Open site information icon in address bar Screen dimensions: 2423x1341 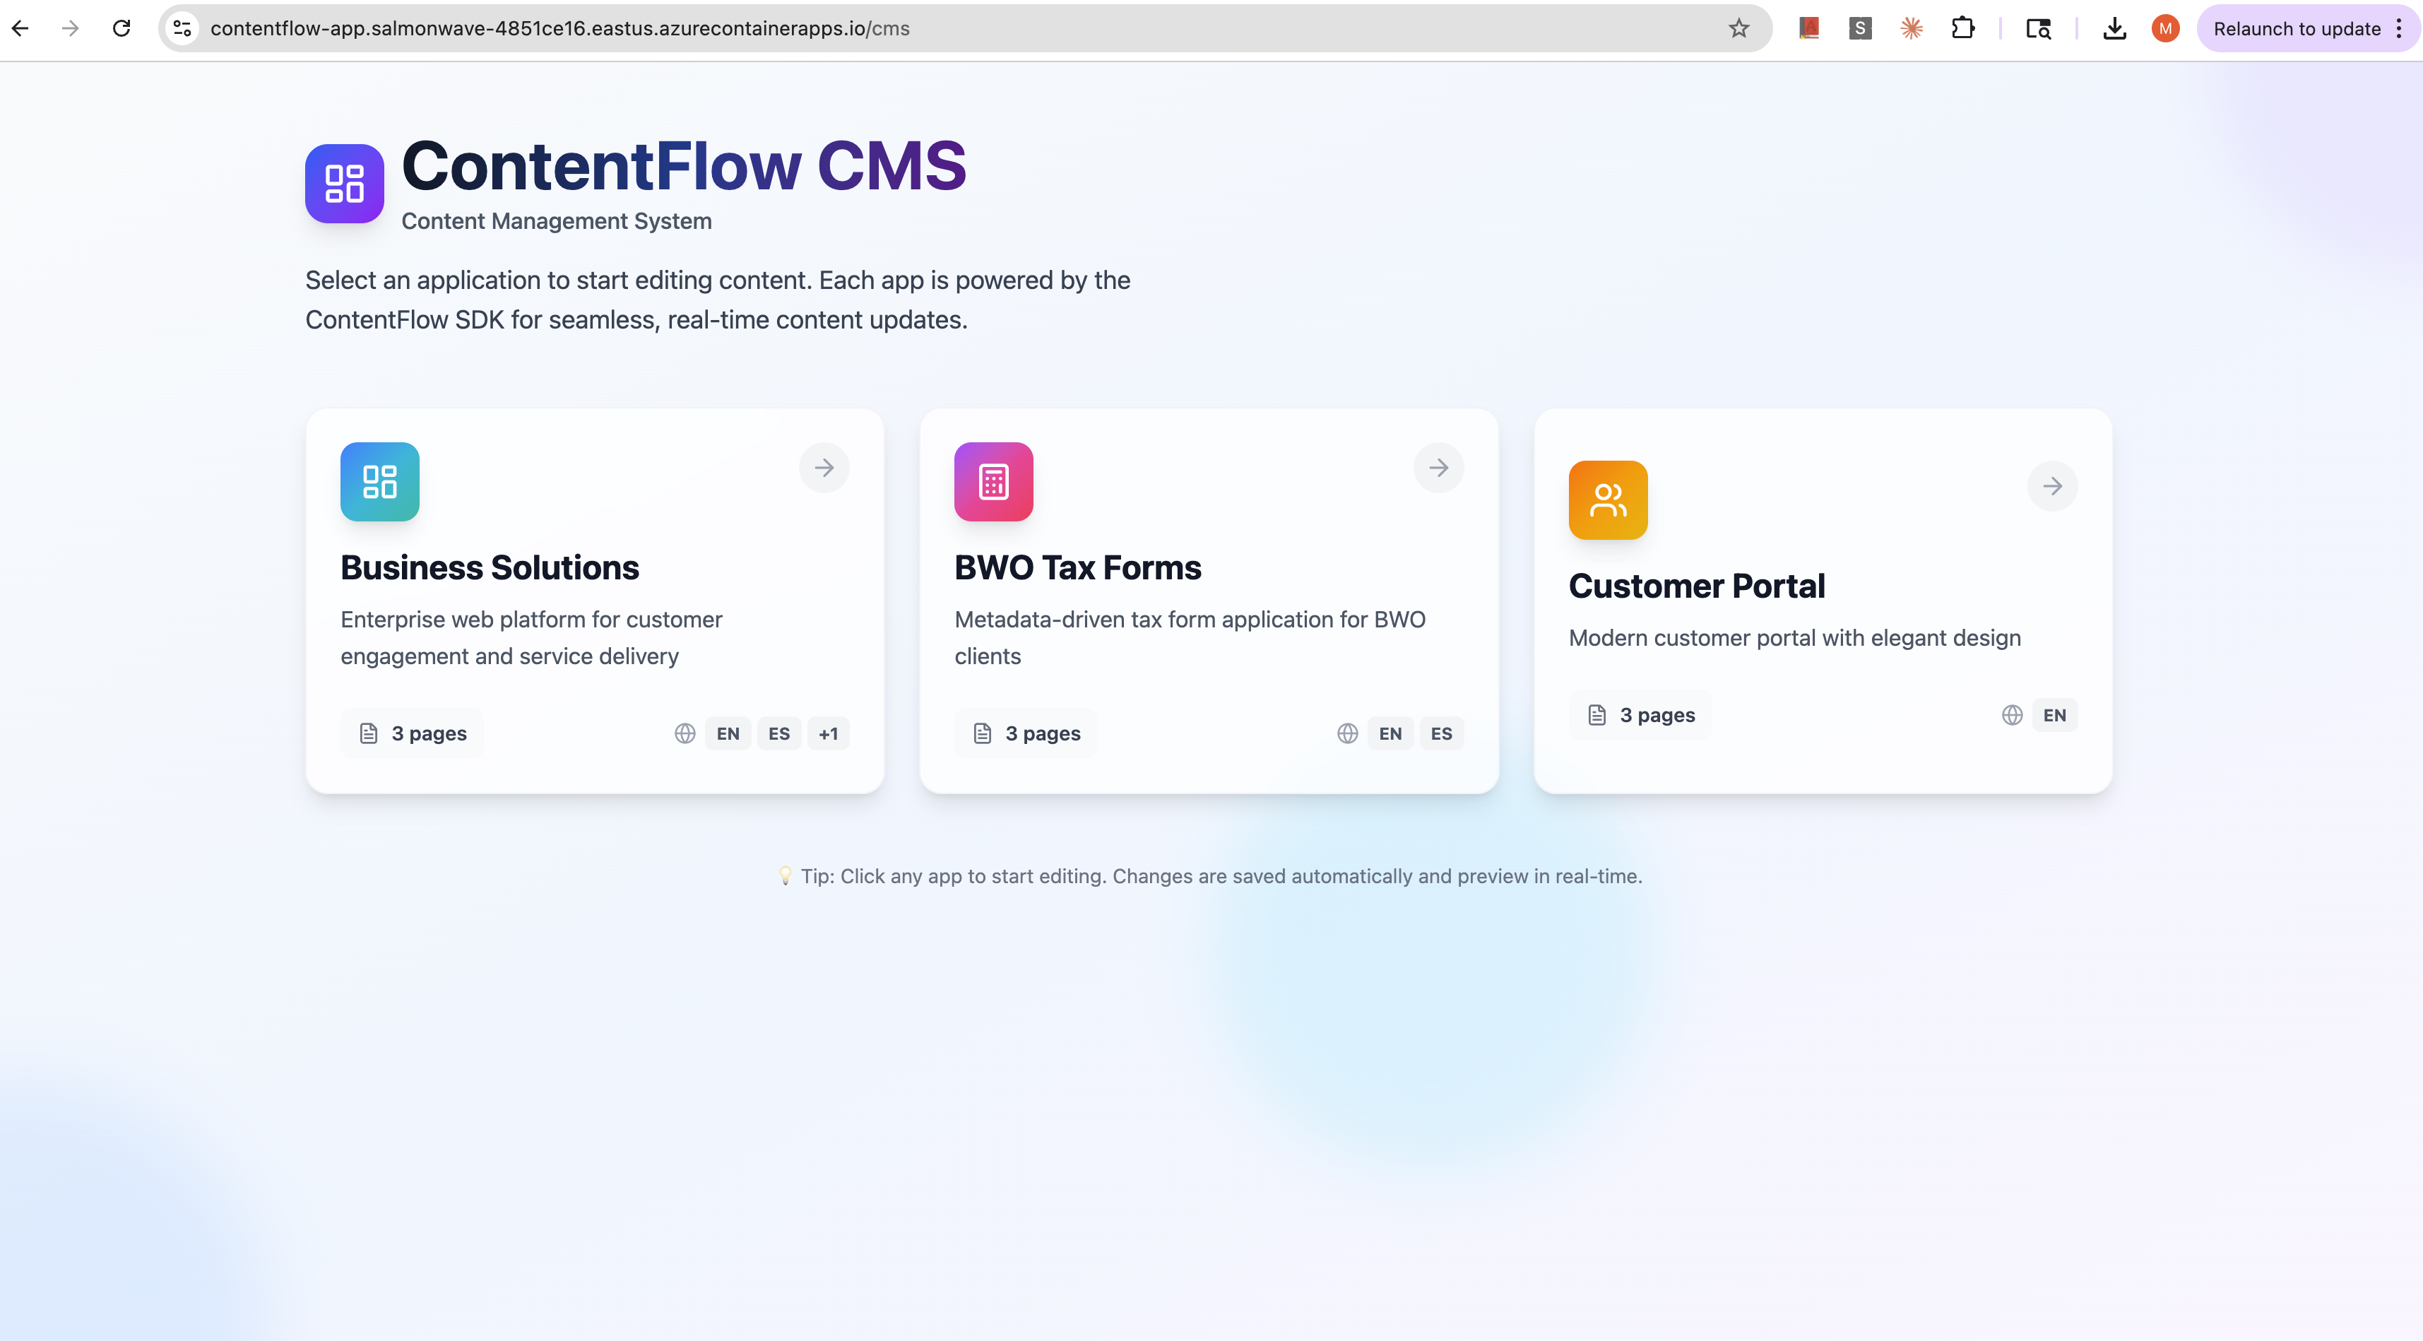182,28
